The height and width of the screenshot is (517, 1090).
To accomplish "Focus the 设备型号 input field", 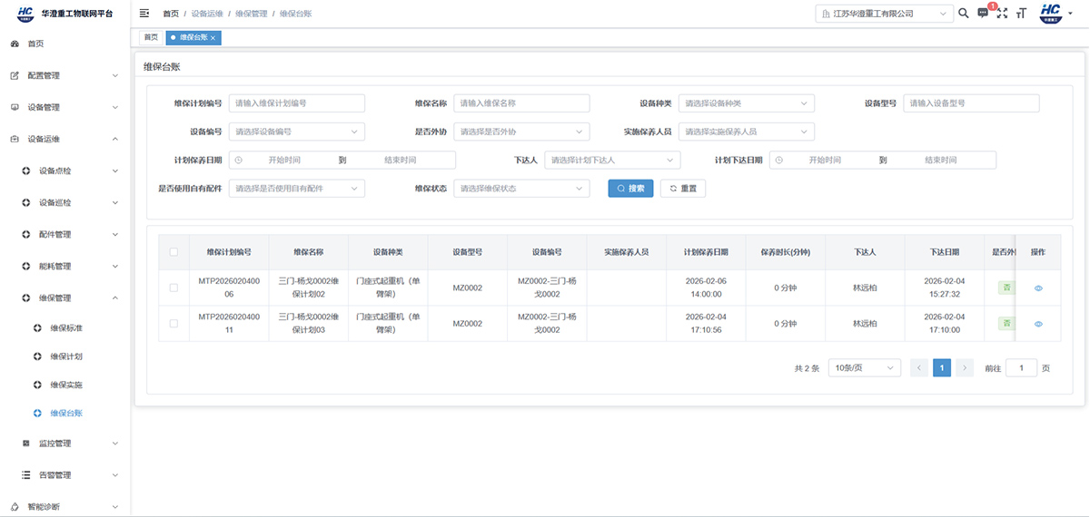I will (x=971, y=103).
